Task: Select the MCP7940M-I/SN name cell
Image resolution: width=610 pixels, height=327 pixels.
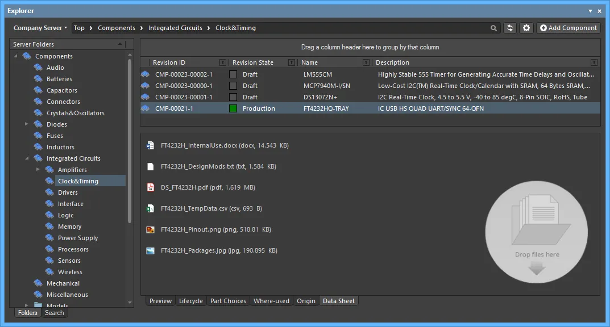Action: [x=327, y=85]
